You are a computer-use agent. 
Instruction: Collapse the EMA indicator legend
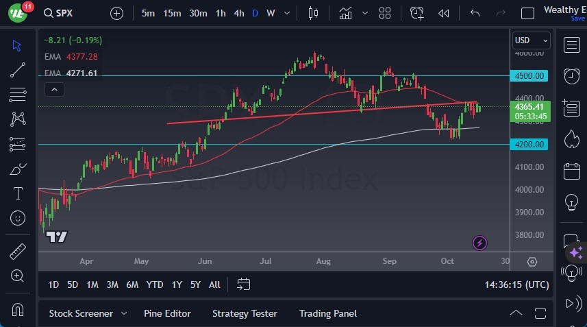click(x=53, y=89)
